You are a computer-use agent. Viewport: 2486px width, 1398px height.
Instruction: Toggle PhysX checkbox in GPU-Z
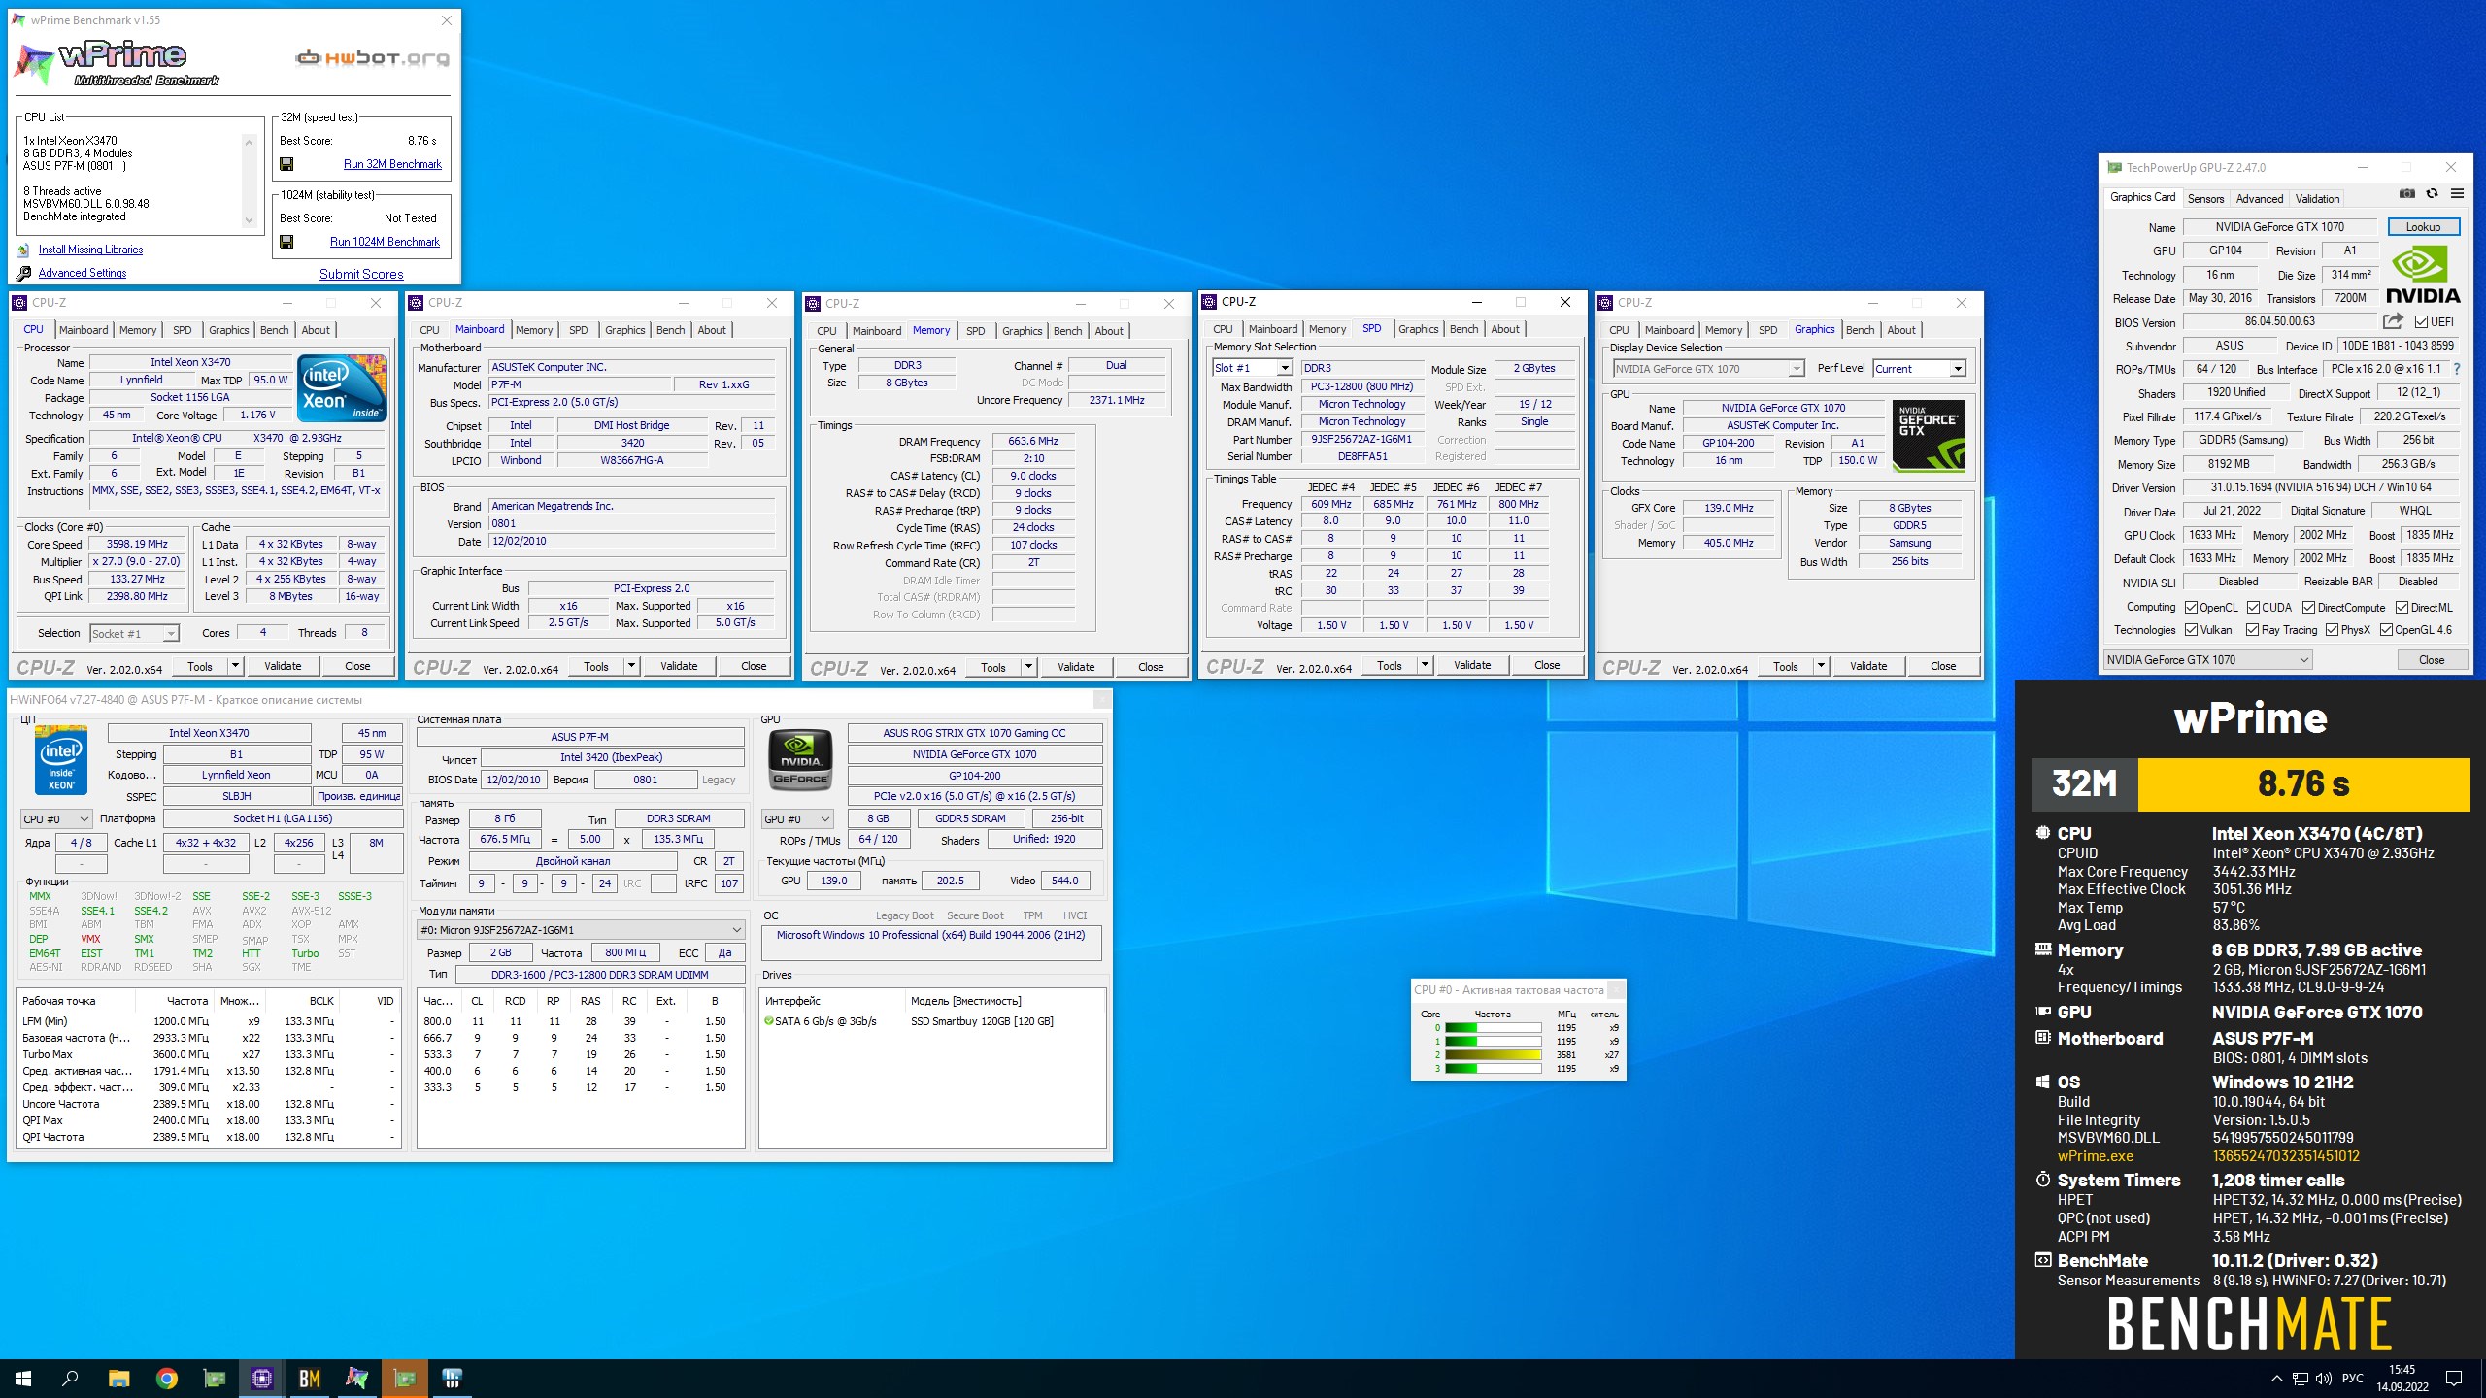pos(2332,630)
